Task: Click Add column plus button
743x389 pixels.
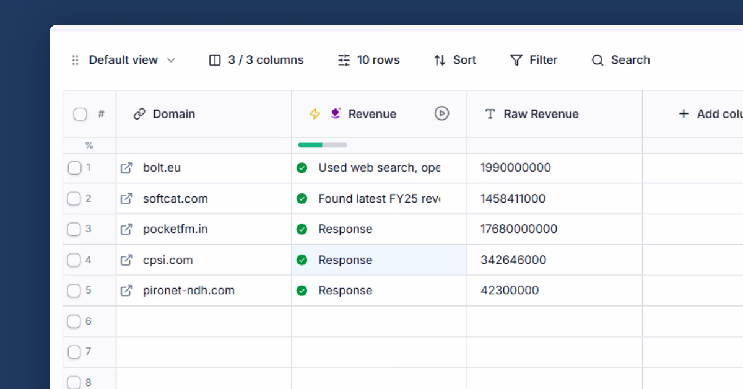Action: (x=684, y=114)
